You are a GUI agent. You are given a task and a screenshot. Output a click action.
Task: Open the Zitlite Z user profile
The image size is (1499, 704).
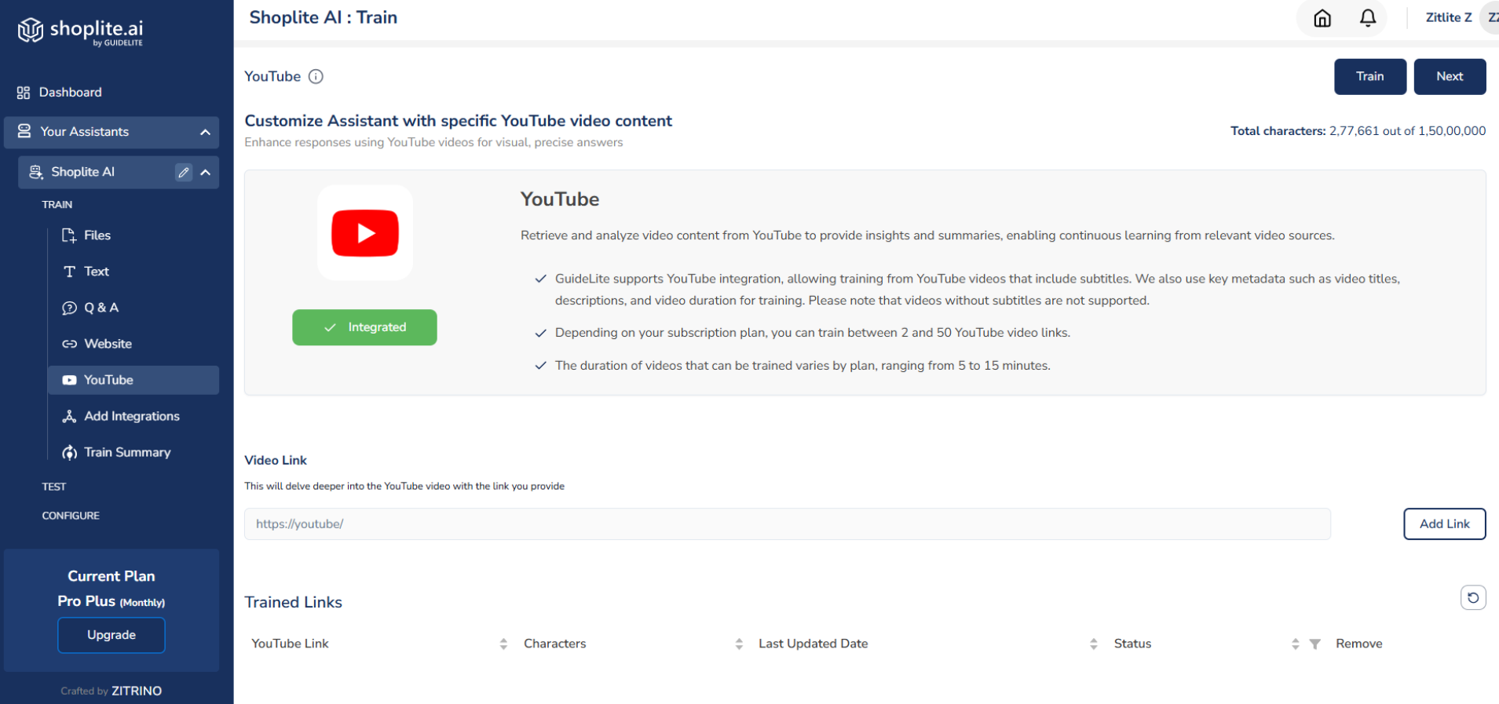click(x=1449, y=17)
